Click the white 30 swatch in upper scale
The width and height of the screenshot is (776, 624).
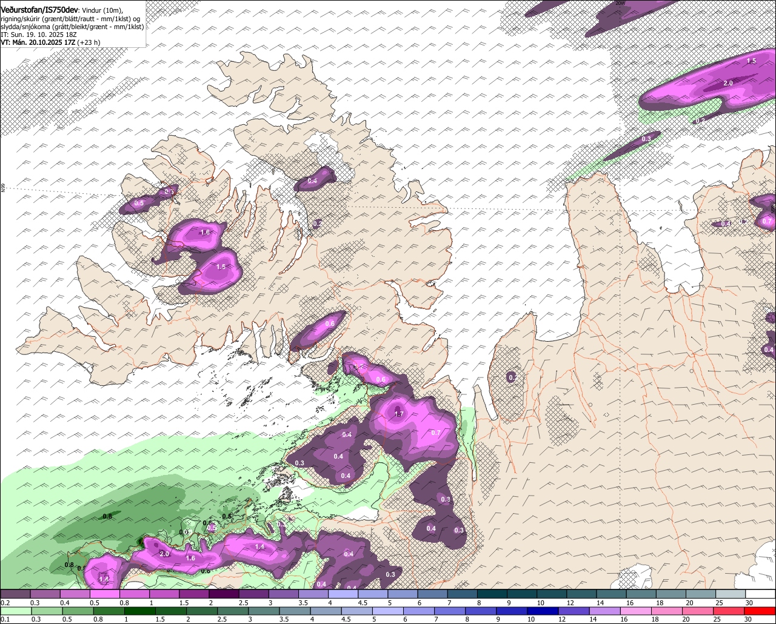[x=761, y=594]
